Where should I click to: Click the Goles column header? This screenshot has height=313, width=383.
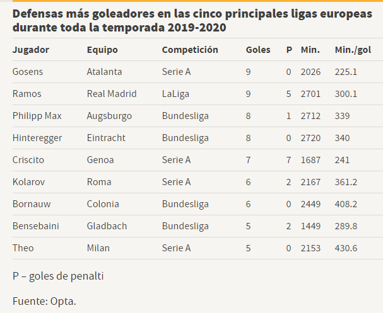coord(258,50)
